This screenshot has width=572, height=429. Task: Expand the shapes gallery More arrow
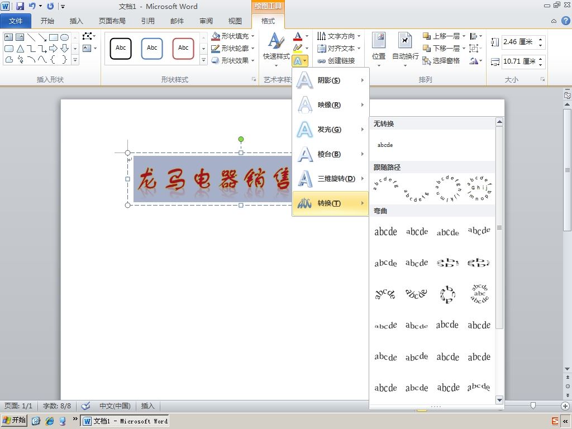point(75,60)
